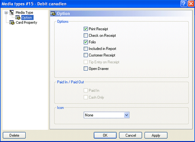Click the Apply button
This screenshot has height=142, width=195.
click(156, 135)
